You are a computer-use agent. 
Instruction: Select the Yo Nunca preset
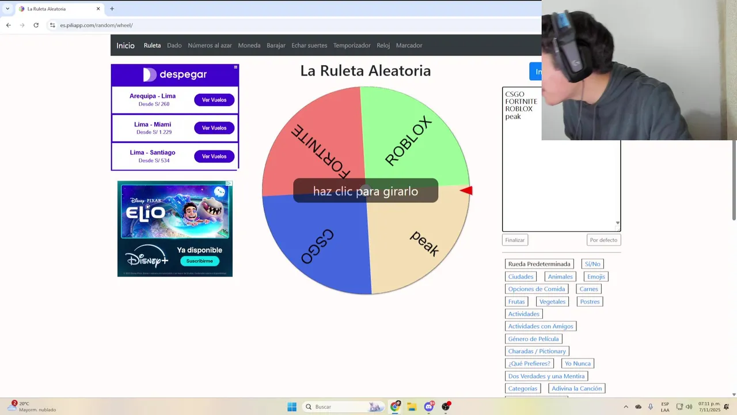pyautogui.click(x=578, y=364)
